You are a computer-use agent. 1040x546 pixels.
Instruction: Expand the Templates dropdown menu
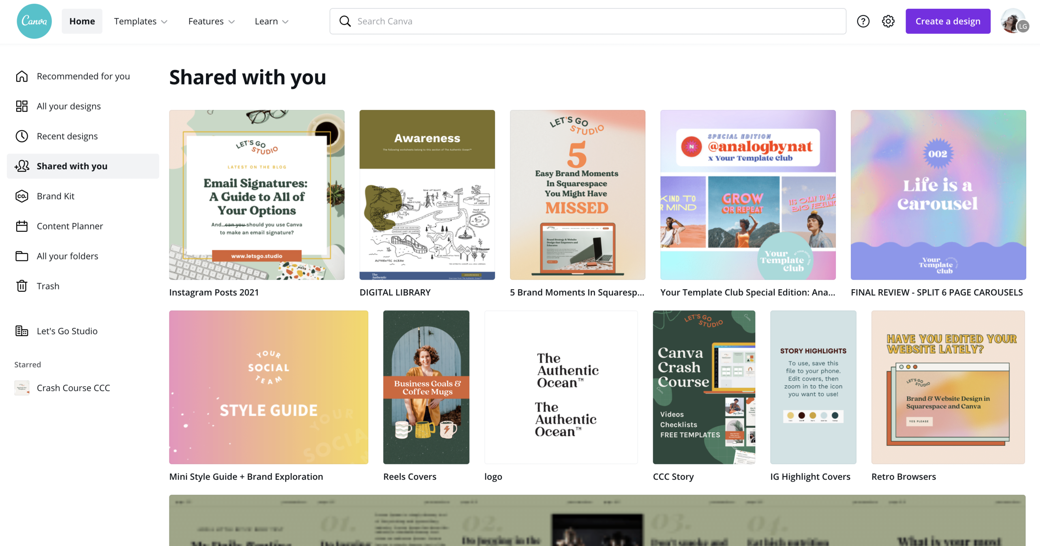[141, 21]
